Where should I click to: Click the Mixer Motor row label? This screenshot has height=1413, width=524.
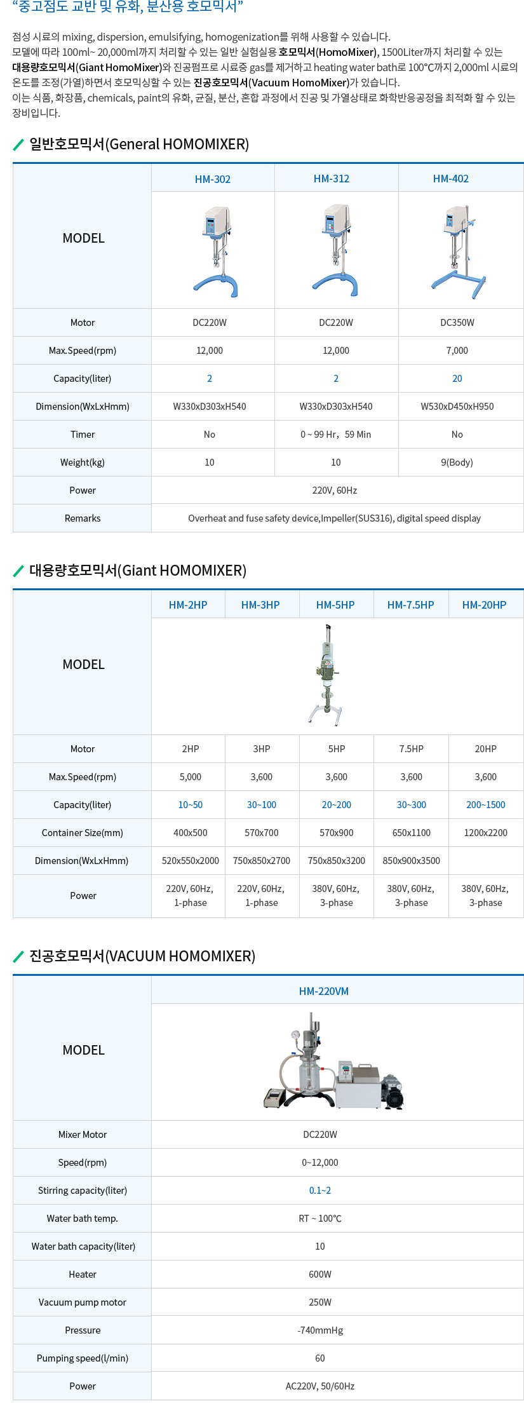point(83,1135)
